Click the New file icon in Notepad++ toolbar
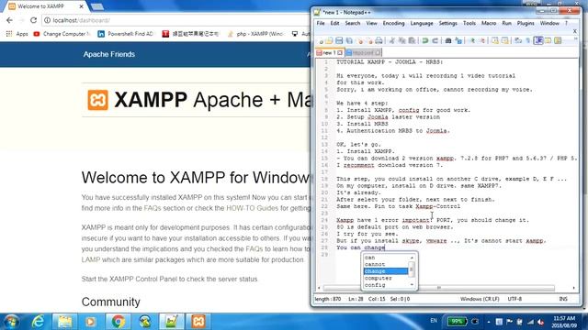 tap(321, 40)
